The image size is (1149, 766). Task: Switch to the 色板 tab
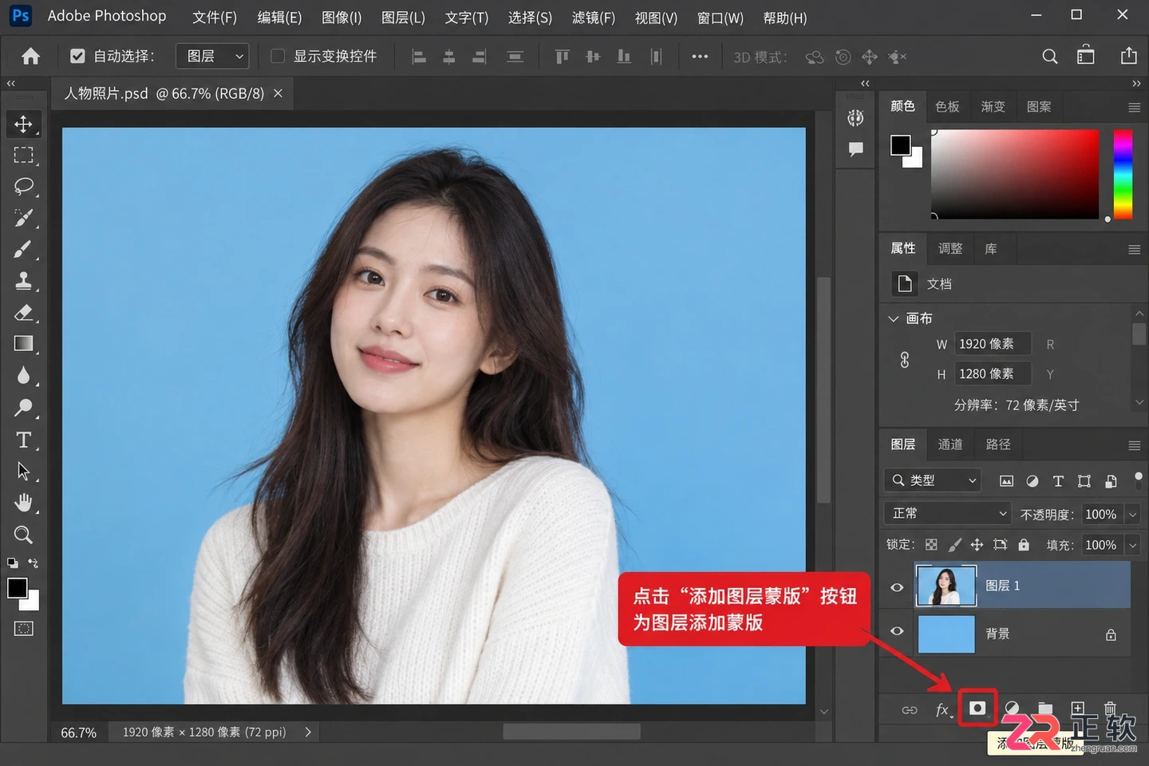(x=947, y=107)
